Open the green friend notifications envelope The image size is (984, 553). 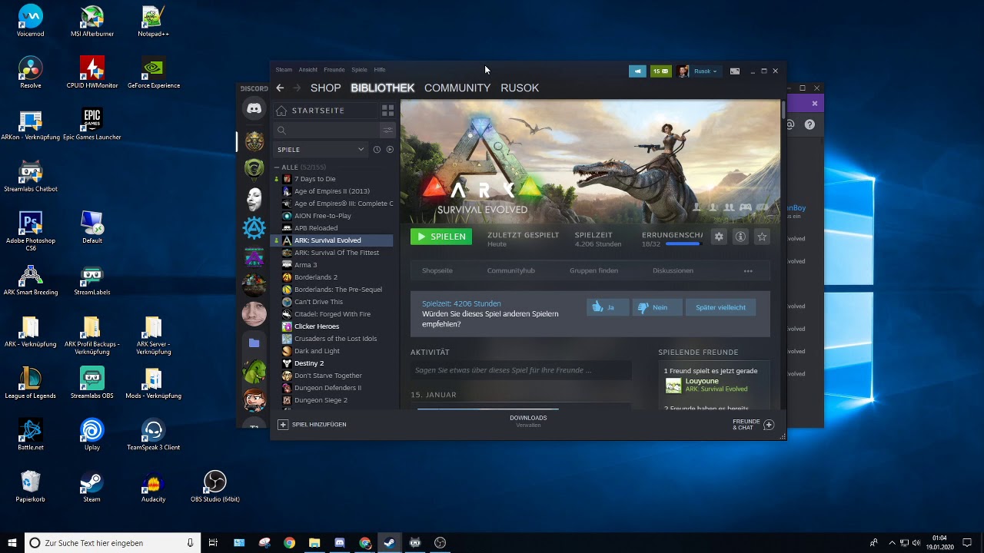660,71
